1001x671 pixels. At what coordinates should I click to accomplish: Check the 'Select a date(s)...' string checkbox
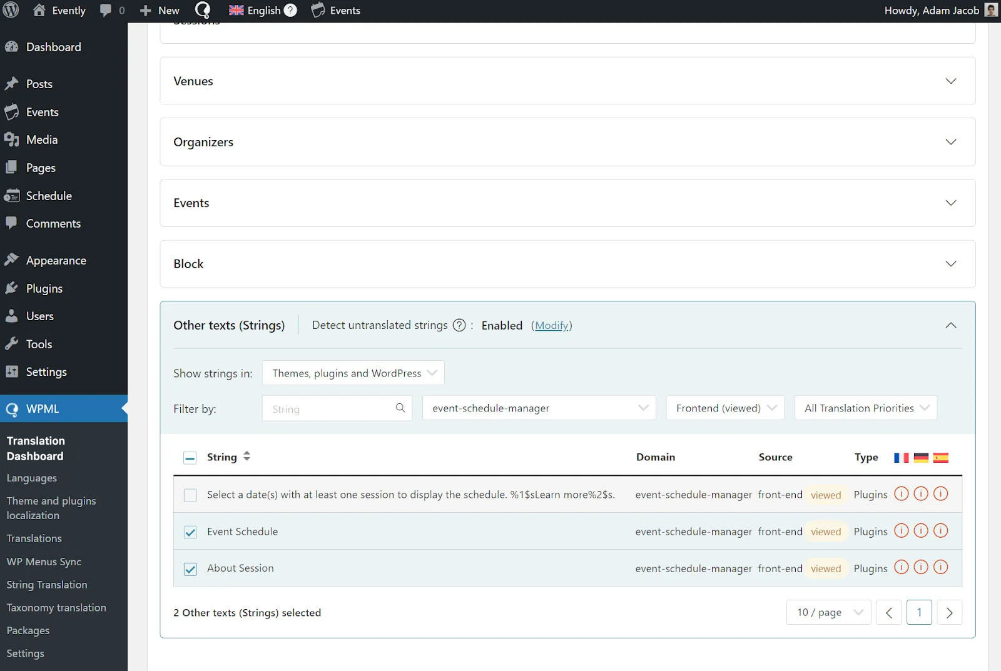point(190,495)
